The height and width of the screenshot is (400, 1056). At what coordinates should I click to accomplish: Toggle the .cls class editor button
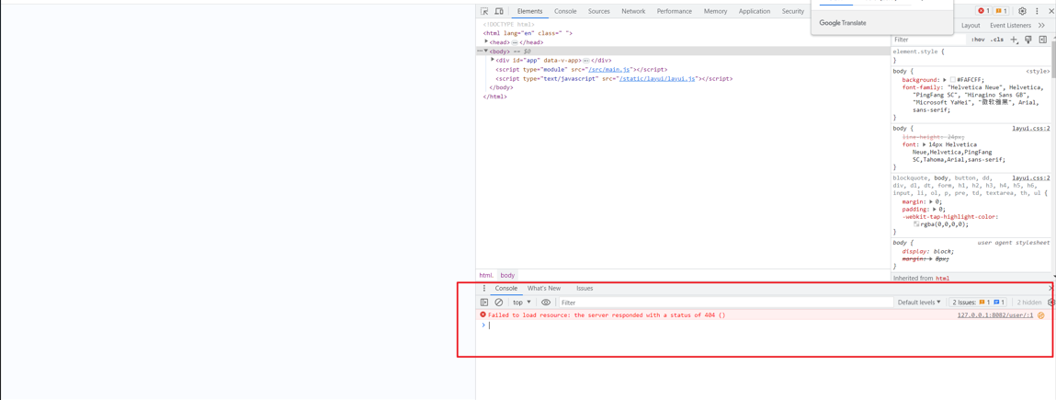[x=997, y=40]
